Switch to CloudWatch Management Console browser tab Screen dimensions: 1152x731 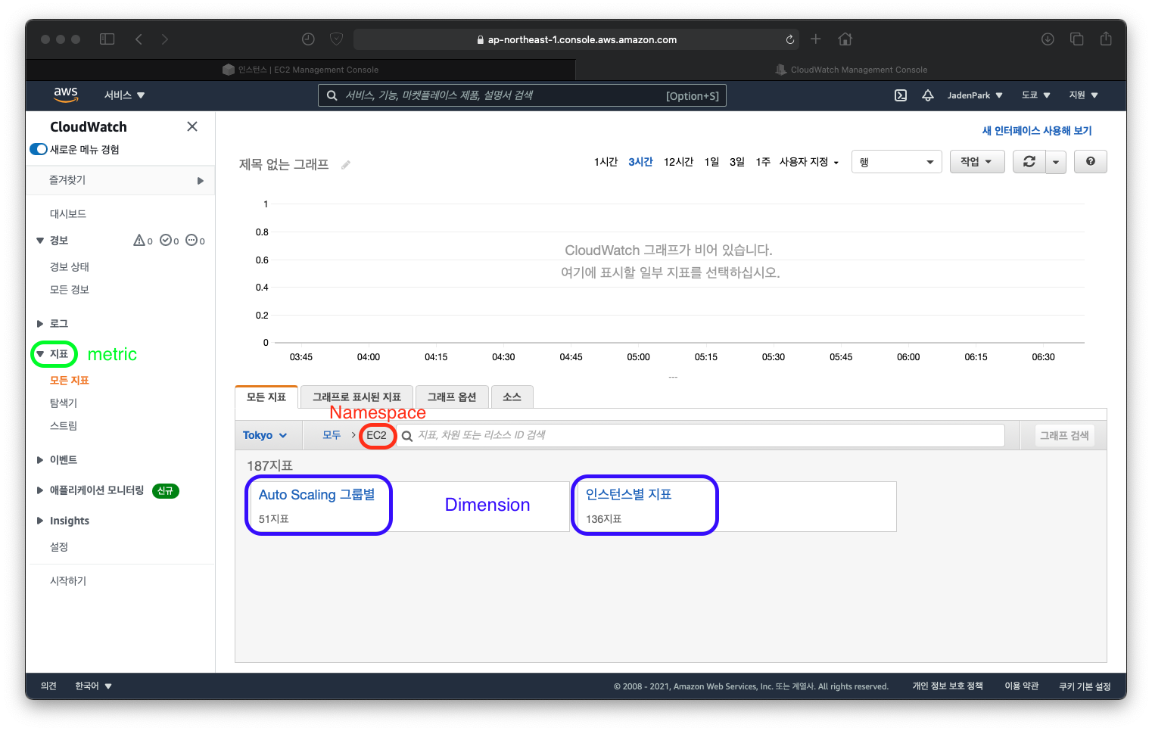(851, 70)
